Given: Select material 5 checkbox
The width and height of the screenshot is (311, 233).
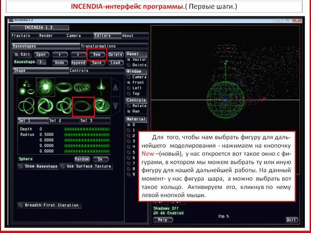Looking at the screenshot, I should point(129,152).
